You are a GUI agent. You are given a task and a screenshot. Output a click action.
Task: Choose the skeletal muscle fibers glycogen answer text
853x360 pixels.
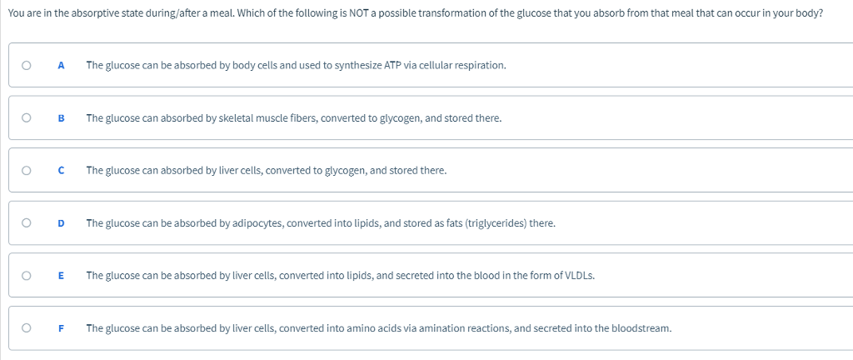[x=293, y=118]
